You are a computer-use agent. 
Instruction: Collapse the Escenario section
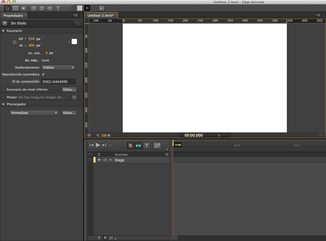(4, 31)
